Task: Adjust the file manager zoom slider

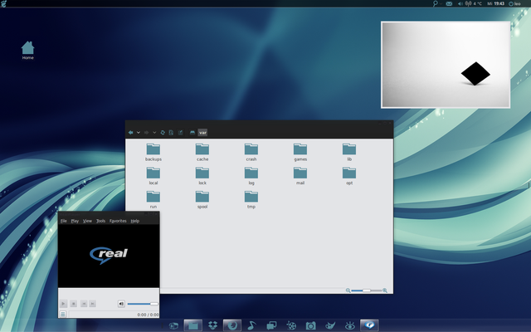Action: pos(367,290)
